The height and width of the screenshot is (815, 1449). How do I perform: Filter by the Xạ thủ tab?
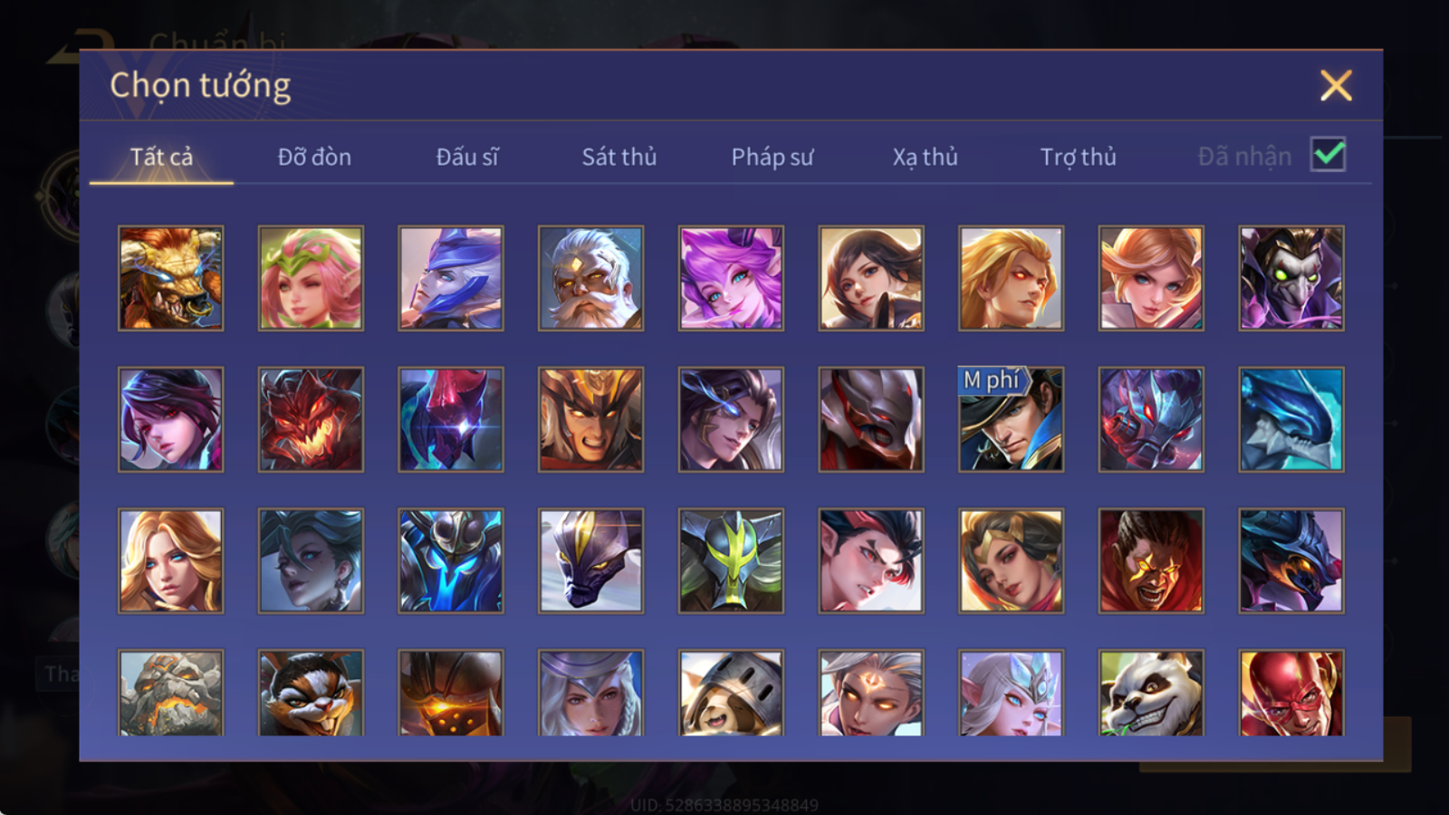(925, 157)
